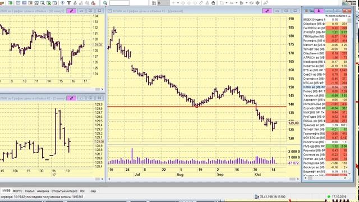Select the highlighted НЛМК ао row in quotes table
The image size is (359, 202).
click(x=325, y=88)
